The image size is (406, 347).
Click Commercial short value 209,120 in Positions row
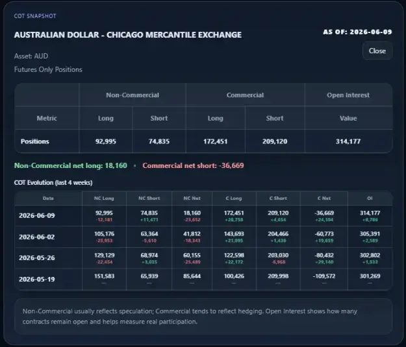(x=275, y=141)
